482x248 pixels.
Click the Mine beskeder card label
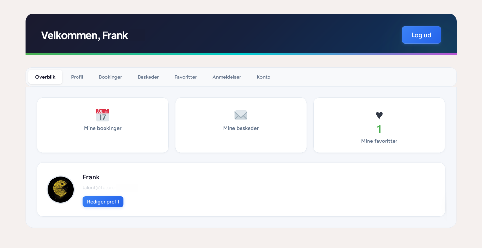coord(241,128)
